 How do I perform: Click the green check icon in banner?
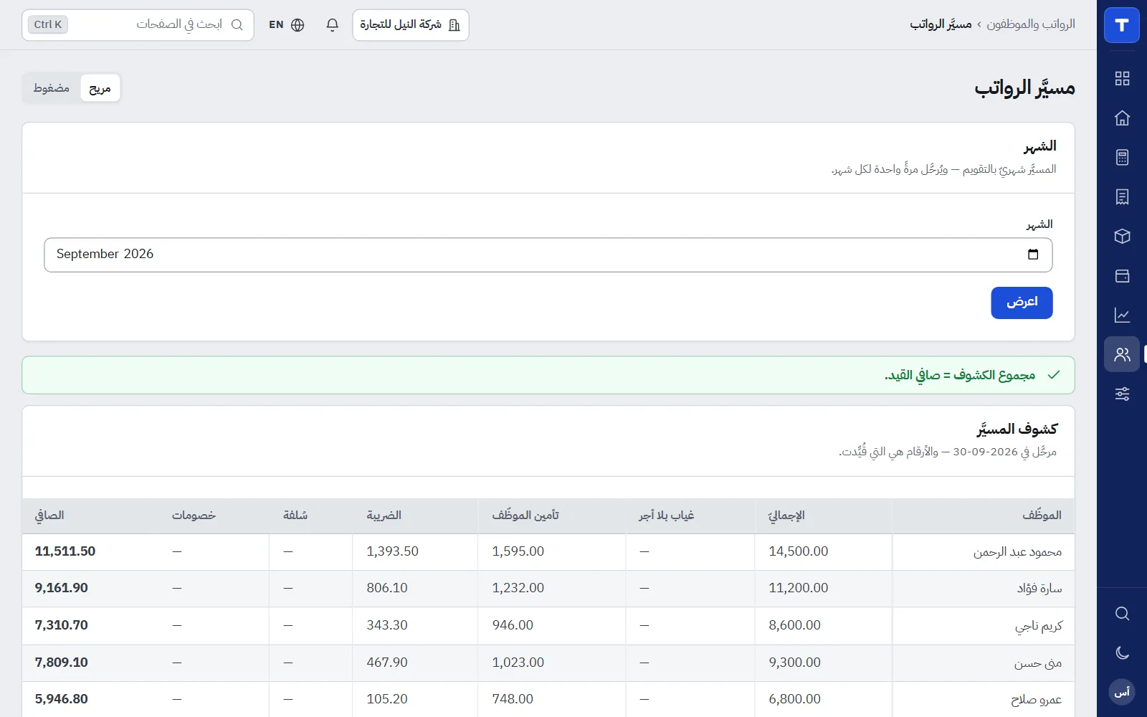1053,375
